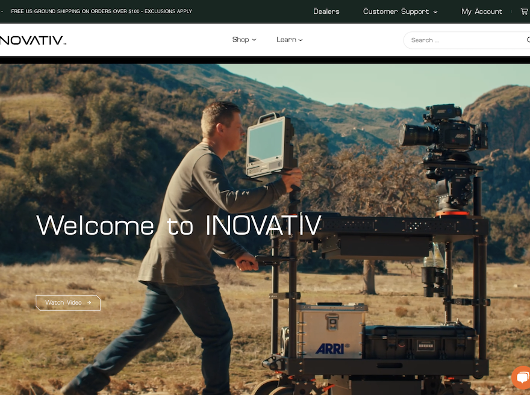Expand the Learn menu
This screenshot has width=530, height=395.
289,40
